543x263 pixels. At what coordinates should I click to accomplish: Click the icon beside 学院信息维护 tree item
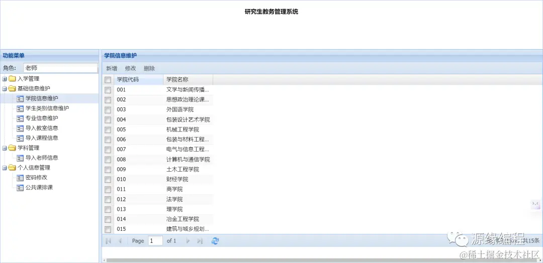pyautogui.click(x=20, y=98)
